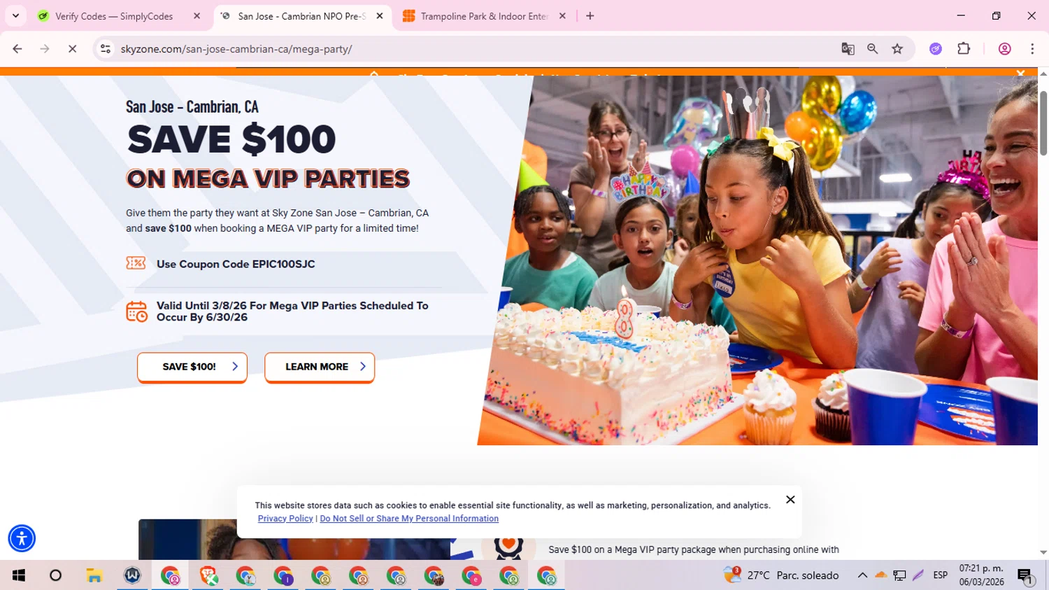Open Do Not Sell or Share link
This screenshot has height=590, width=1049.
[409, 519]
